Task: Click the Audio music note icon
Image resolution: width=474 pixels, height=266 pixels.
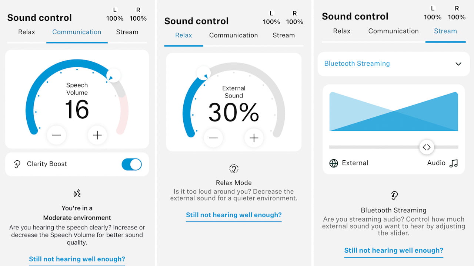Action: click(454, 163)
